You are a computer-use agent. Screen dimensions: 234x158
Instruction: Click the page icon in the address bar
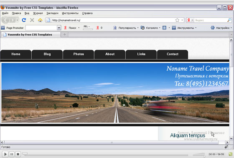point(48,20)
